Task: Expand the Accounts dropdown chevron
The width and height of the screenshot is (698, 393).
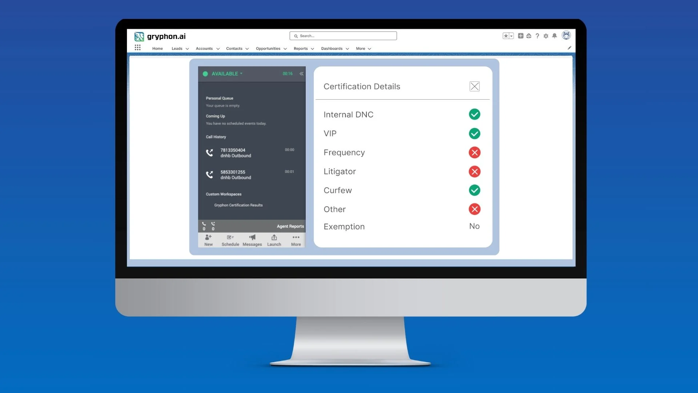Action: (x=218, y=49)
